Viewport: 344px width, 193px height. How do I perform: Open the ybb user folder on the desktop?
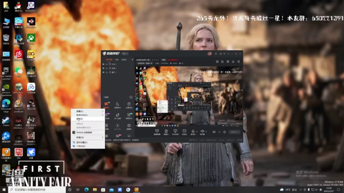click(x=6, y=6)
